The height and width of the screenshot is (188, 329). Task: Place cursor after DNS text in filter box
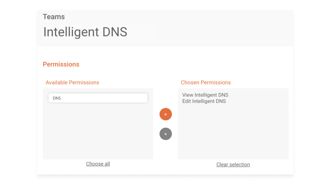61,98
